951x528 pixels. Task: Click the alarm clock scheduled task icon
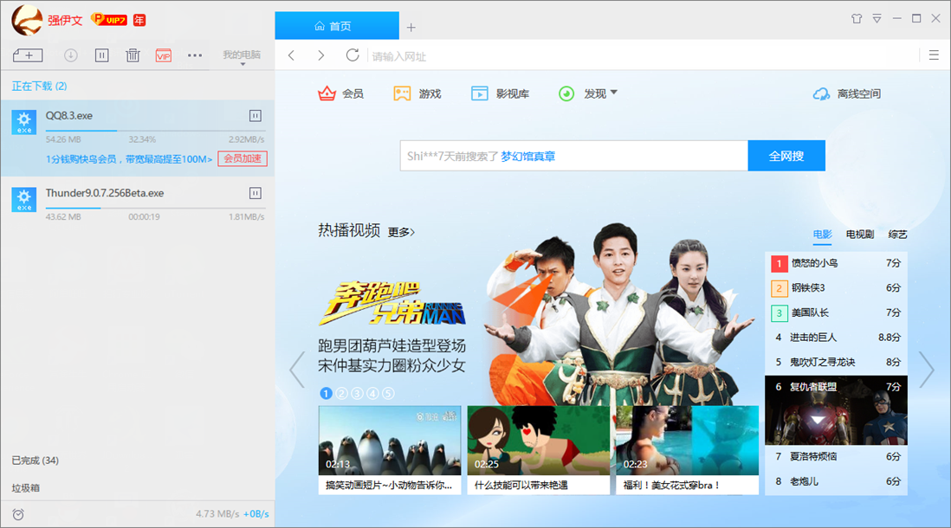[x=18, y=514]
